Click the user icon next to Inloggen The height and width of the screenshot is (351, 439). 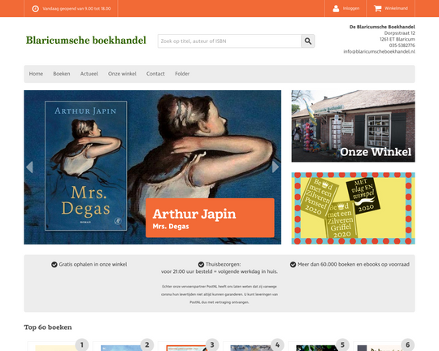coord(336,8)
